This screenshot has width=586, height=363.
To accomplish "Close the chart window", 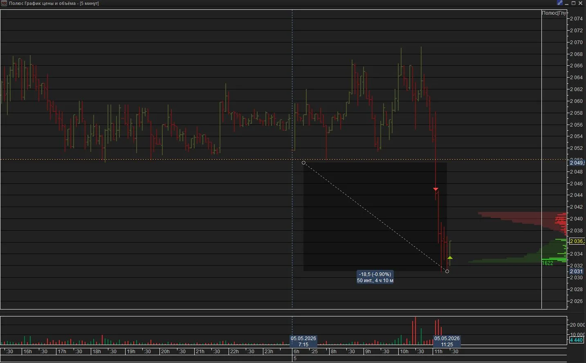I will [580, 3].
